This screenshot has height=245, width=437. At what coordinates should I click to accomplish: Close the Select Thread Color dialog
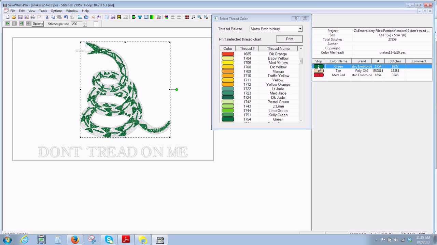click(305, 19)
